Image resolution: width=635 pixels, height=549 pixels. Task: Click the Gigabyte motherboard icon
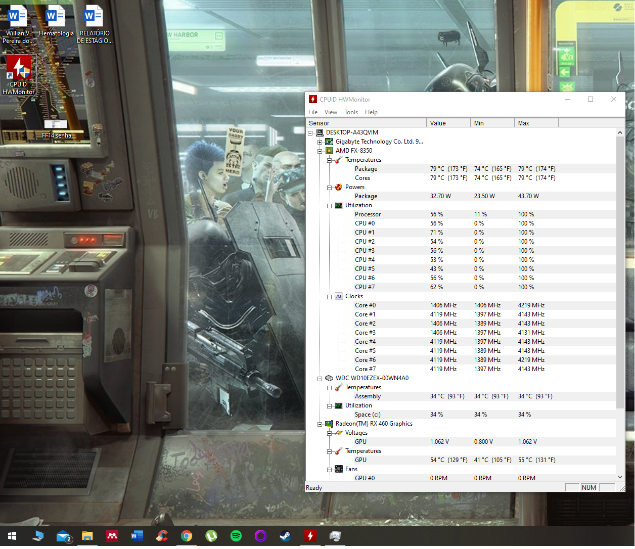point(329,142)
